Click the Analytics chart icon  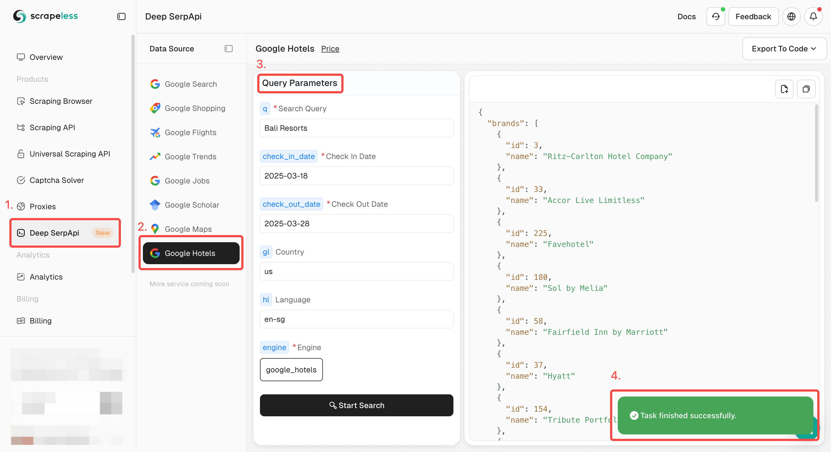pyautogui.click(x=21, y=277)
